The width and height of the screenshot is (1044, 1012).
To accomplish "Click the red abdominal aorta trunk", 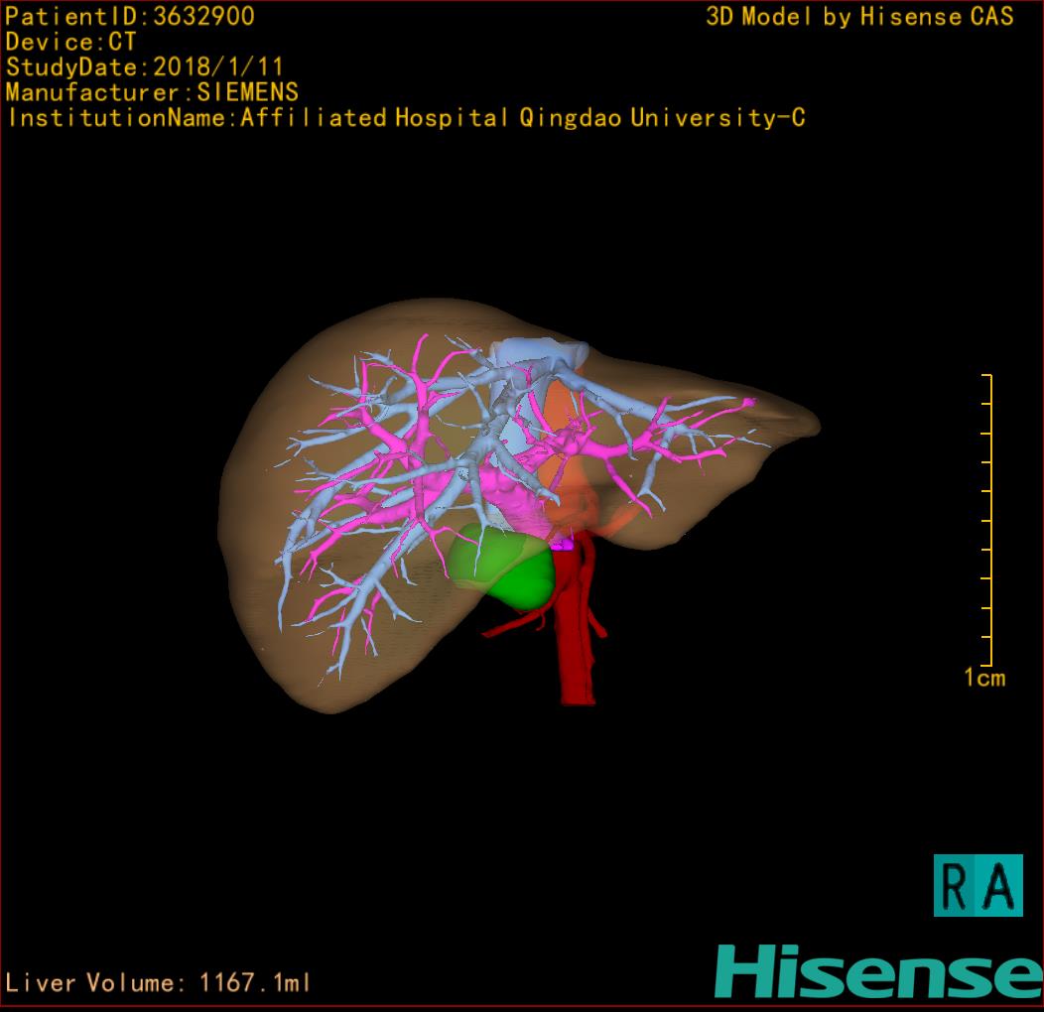I will pyautogui.click(x=575, y=645).
